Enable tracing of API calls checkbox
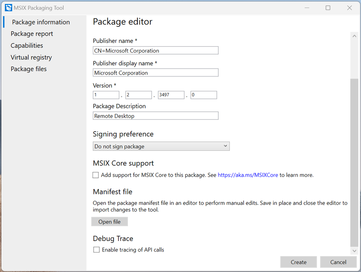Viewport: 361px width, 272px height. [96, 250]
